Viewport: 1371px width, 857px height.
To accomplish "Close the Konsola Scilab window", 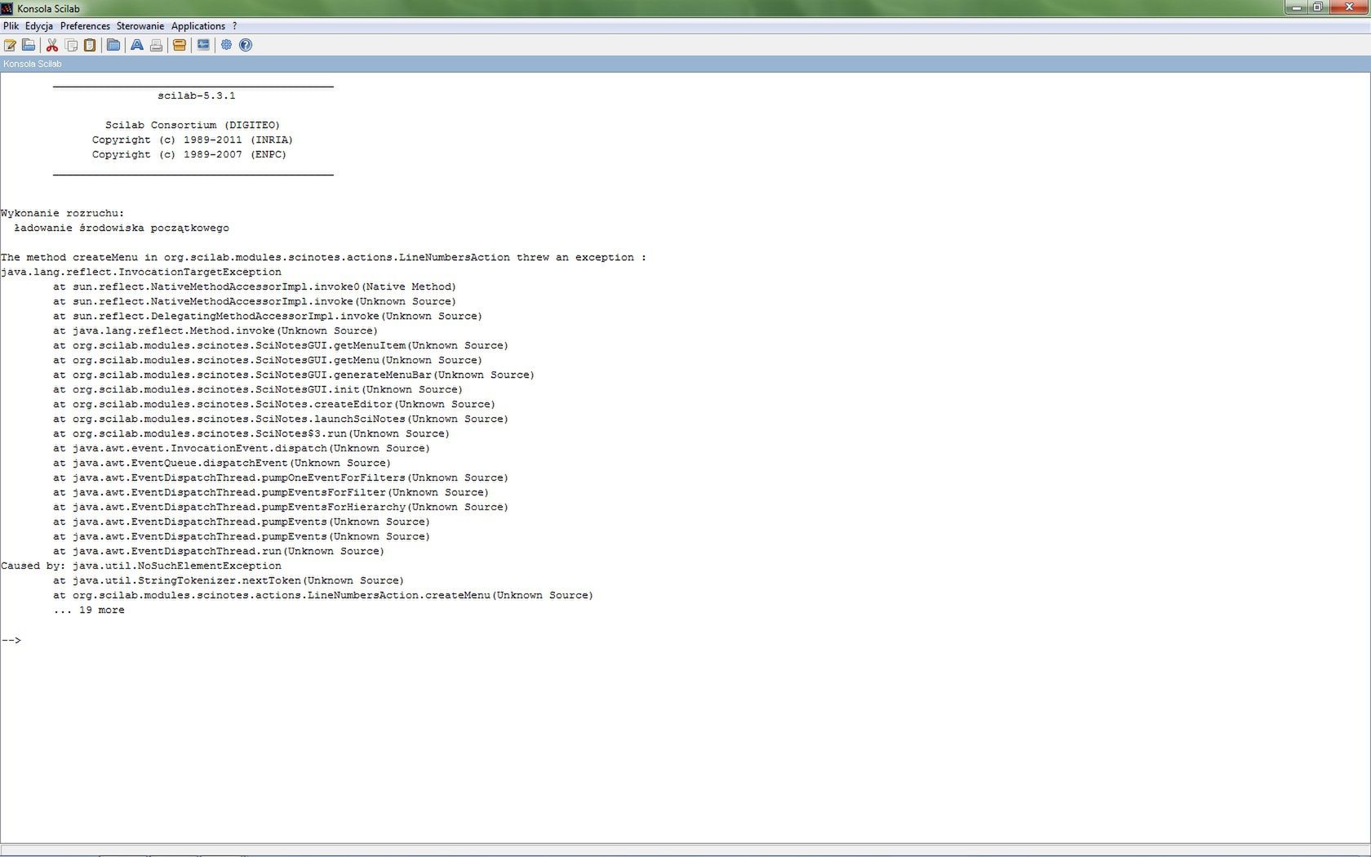I will click(1348, 7).
